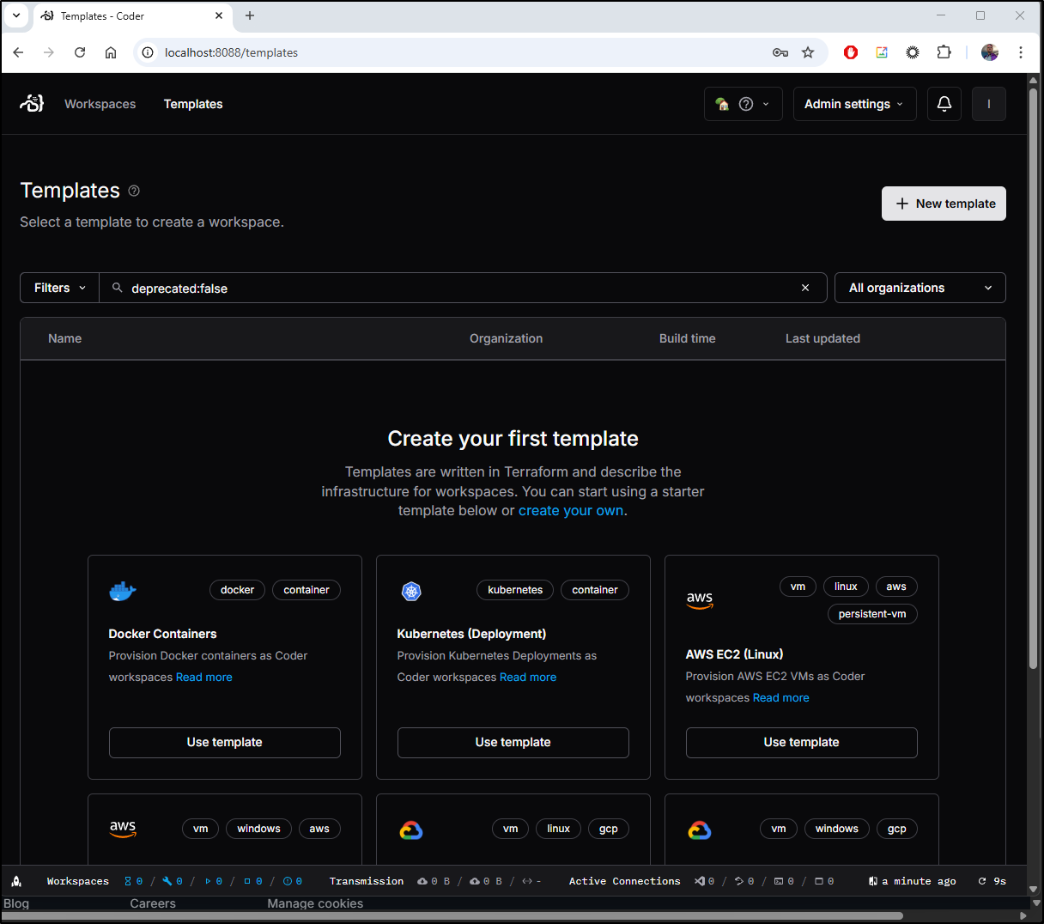Image resolution: width=1044 pixels, height=924 pixels.
Task: Click the 'Docker Containers' card title
Action: [162, 634]
